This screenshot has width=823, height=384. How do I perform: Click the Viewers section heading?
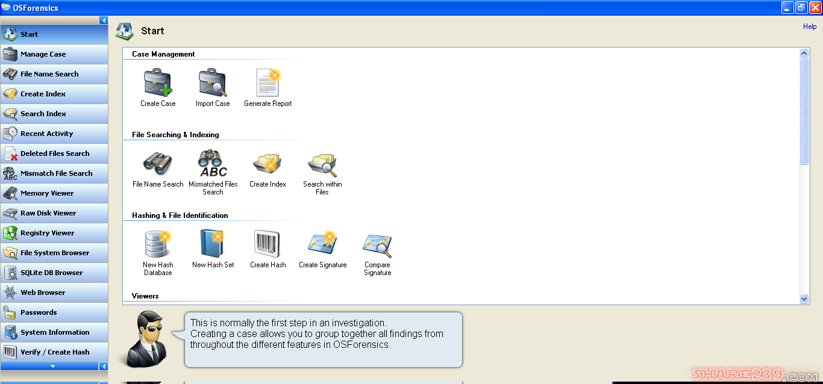pos(145,296)
